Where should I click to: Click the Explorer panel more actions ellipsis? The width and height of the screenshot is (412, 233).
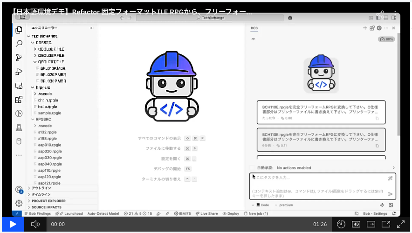(91, 28)
